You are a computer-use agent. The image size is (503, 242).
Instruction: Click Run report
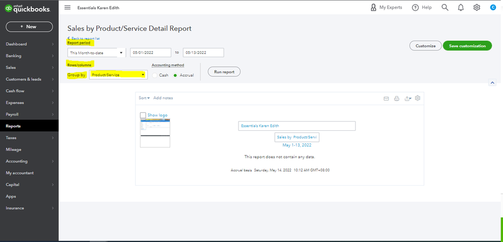(224, 72)
